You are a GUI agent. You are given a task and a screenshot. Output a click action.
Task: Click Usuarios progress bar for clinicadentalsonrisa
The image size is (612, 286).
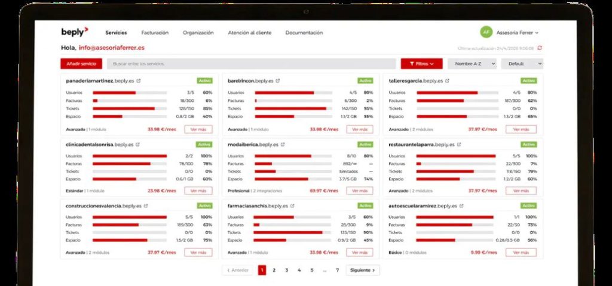tap(130, 156)
